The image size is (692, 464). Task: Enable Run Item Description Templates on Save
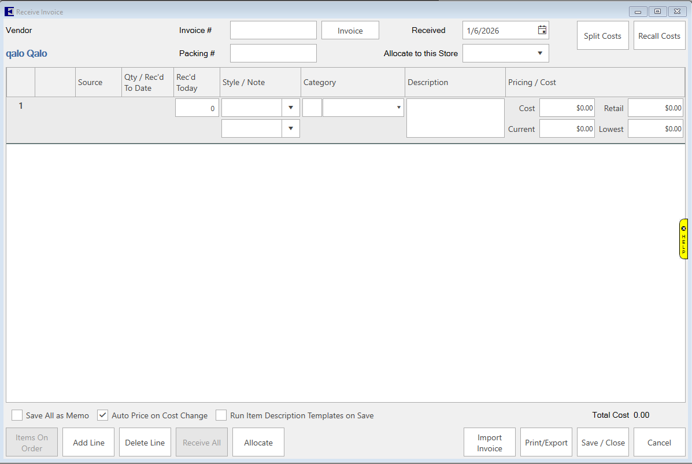coord(221,415)
